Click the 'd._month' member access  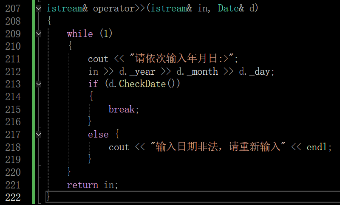[197, 72]
